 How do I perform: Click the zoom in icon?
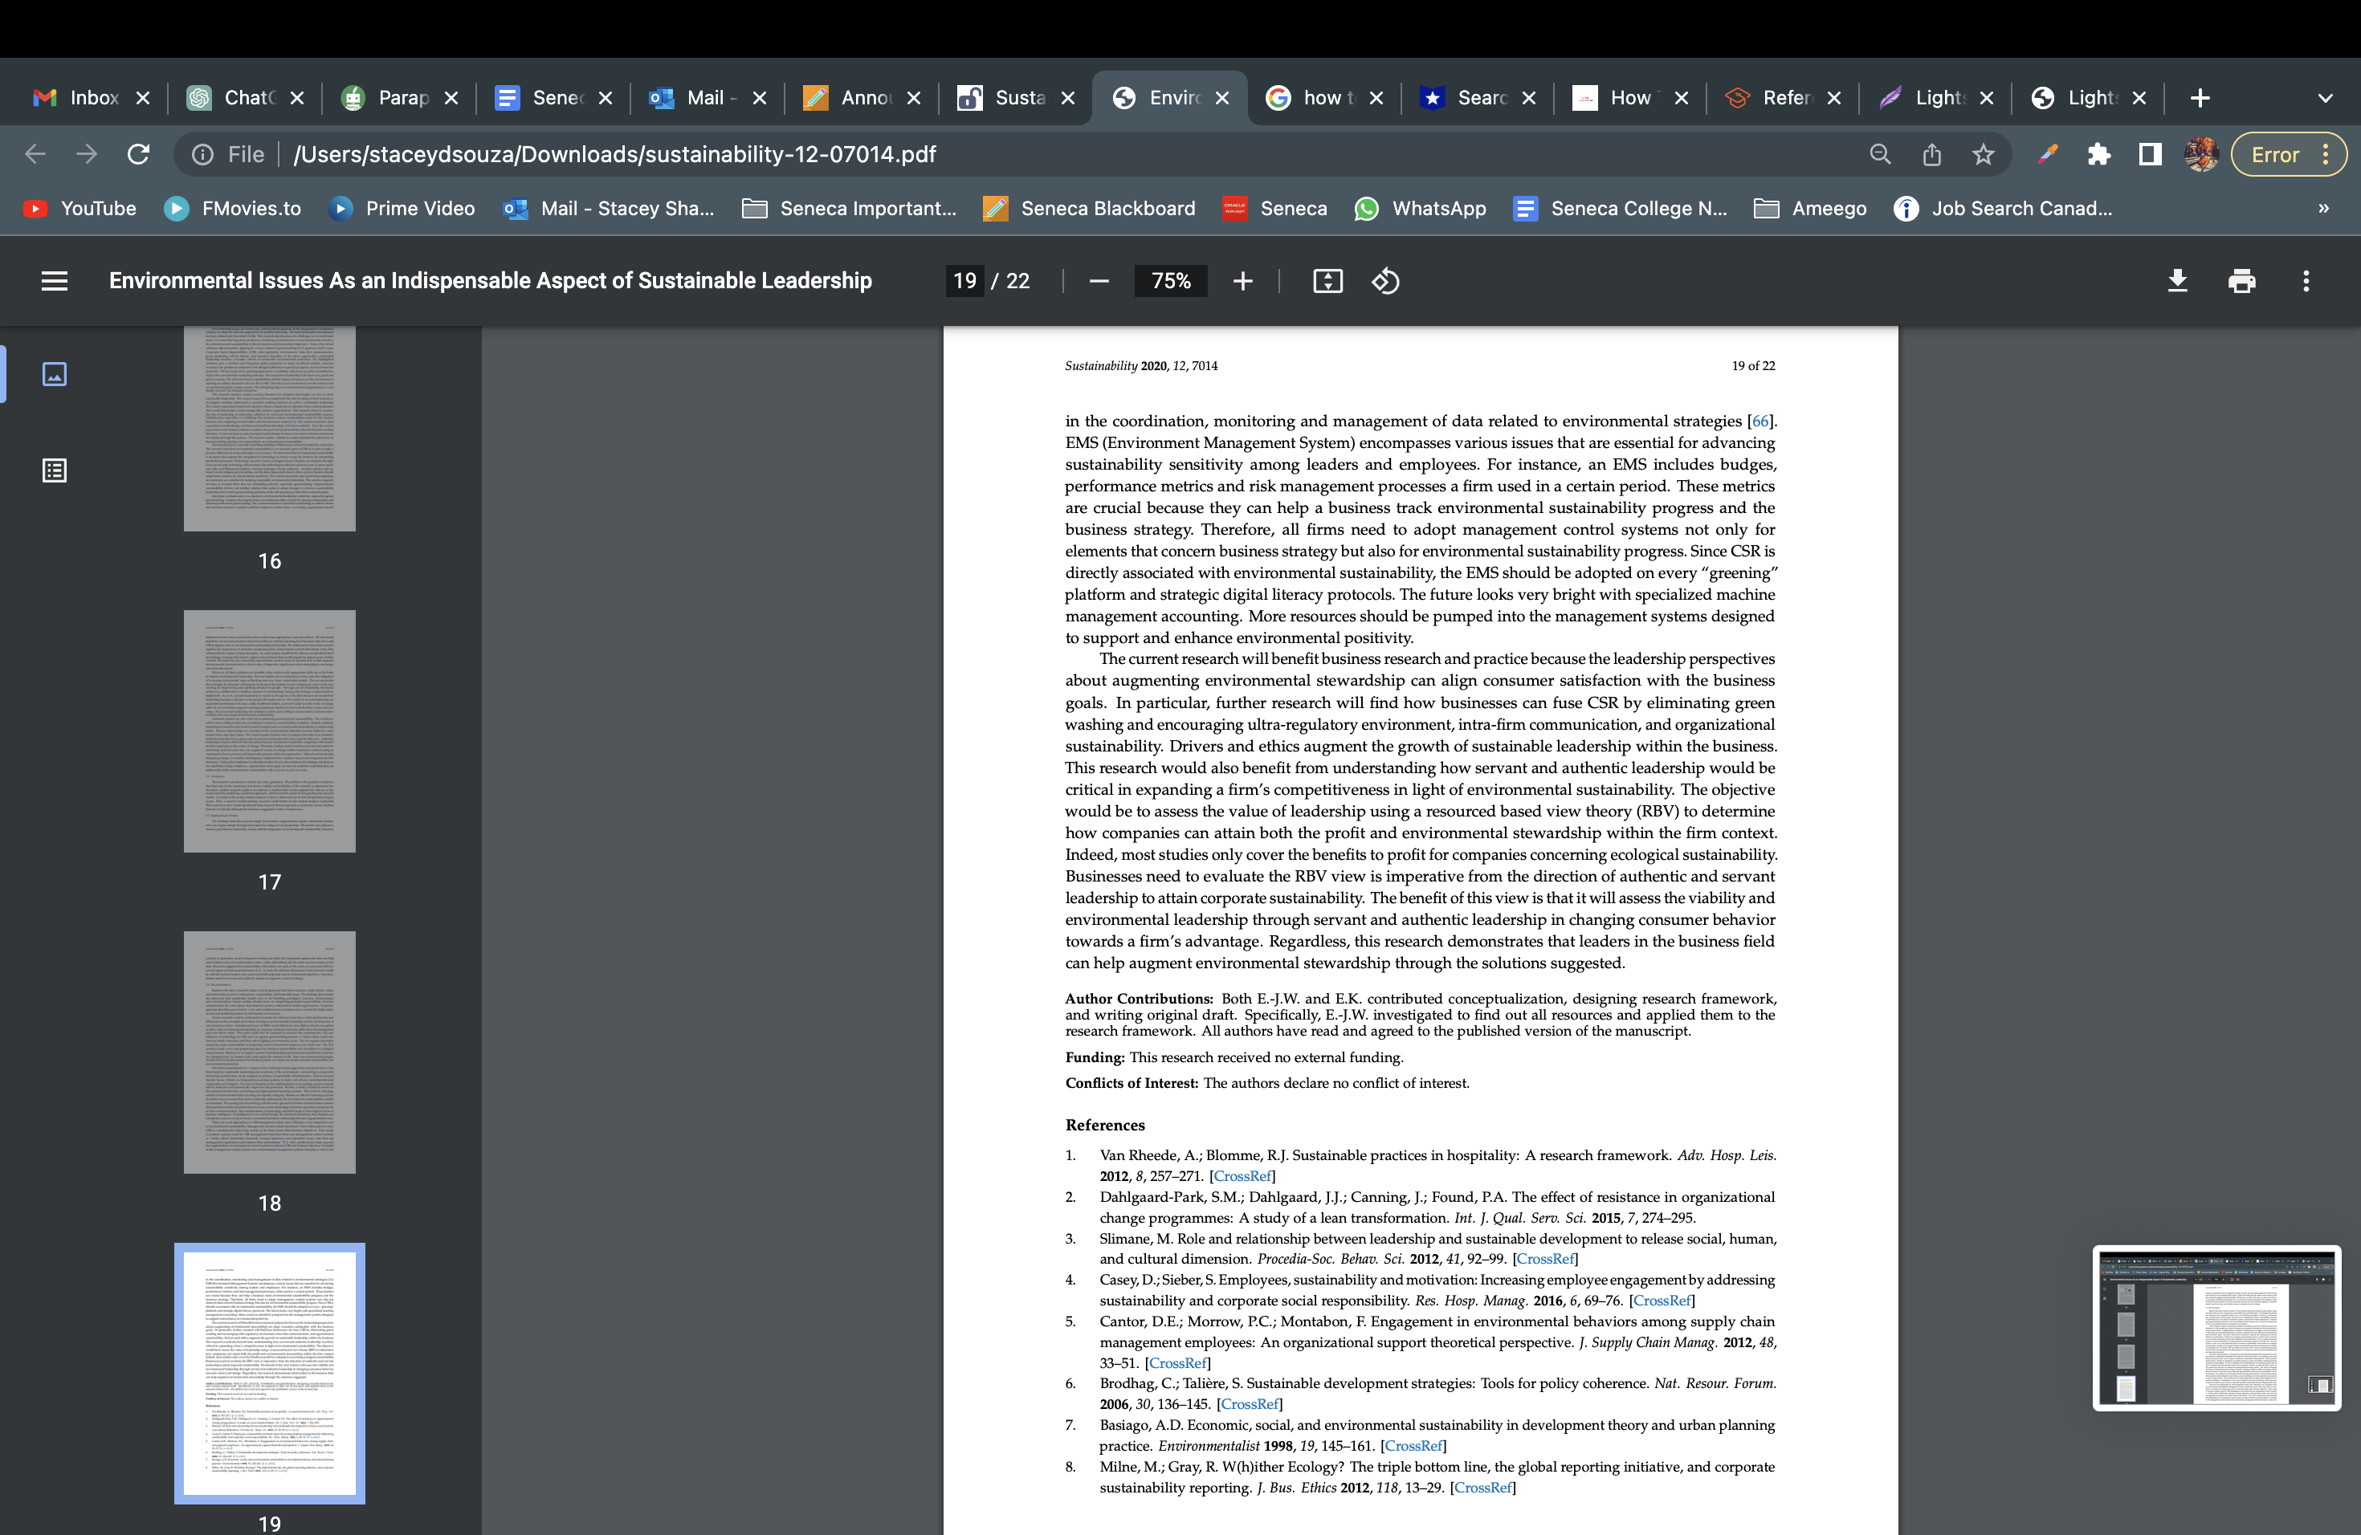(1242, 280)
